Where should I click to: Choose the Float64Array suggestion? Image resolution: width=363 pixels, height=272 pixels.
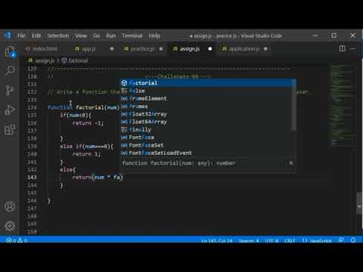point(206,122)
